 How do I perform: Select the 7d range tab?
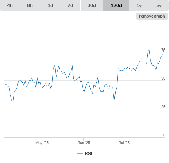(x=70, y=5)
